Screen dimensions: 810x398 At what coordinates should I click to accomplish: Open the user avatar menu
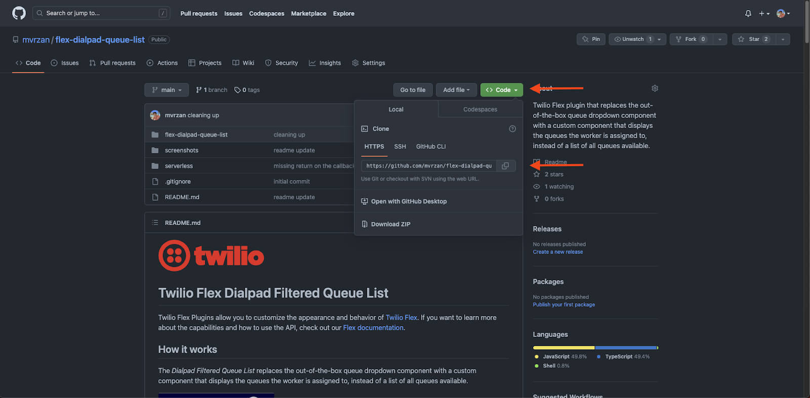tap(783, 14)
